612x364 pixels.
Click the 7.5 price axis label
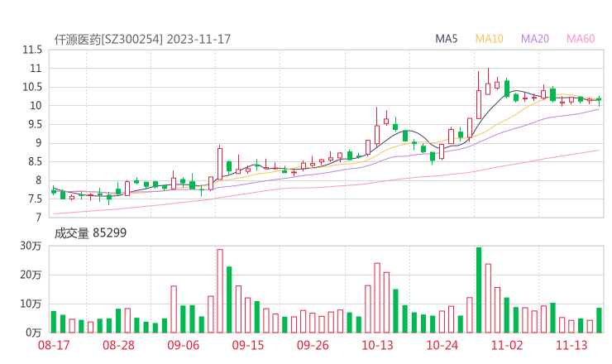(x=35, y=199)
